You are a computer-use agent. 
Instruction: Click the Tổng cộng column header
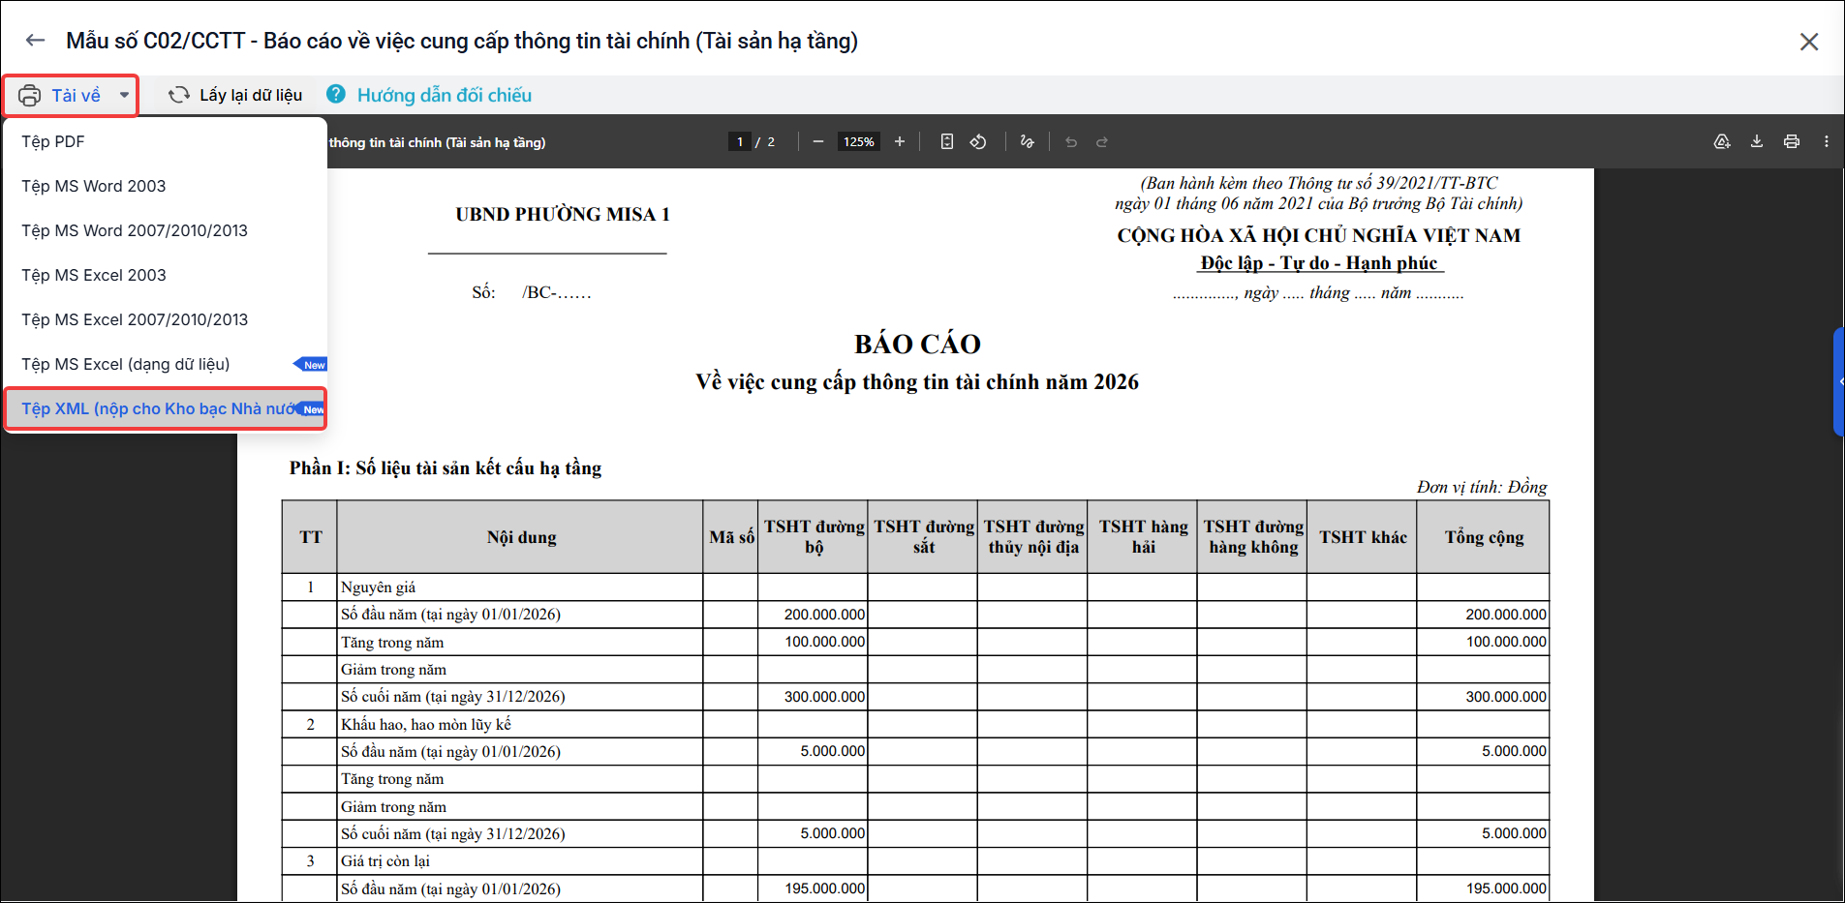pos(1484,537)
